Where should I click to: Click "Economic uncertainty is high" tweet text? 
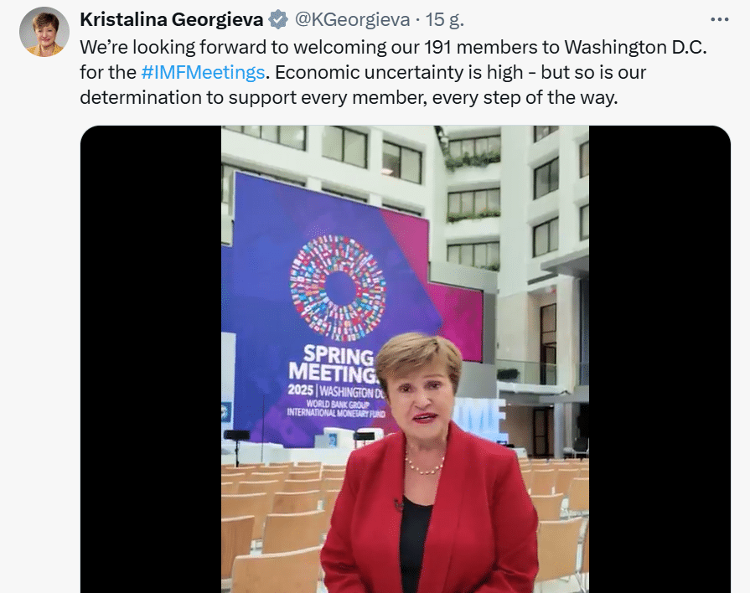pos(398,73)
